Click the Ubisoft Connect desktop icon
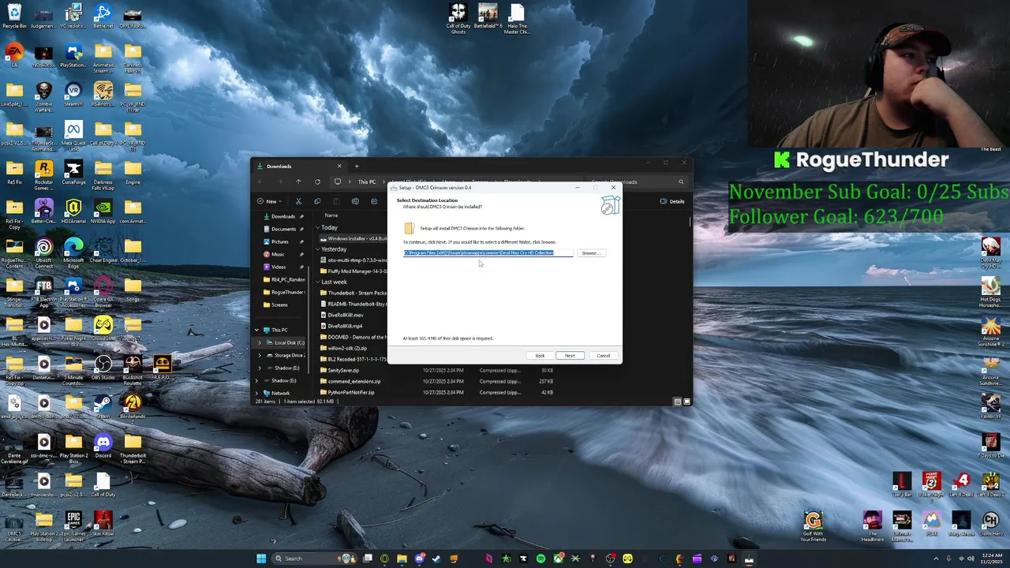 (43, 252)
